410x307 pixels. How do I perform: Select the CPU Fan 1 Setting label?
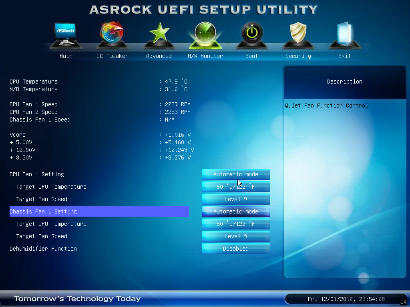tap(37, 174)
